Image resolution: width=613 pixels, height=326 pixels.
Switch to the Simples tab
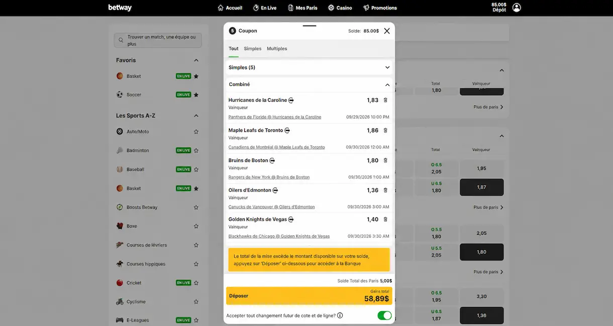[253, 49]
